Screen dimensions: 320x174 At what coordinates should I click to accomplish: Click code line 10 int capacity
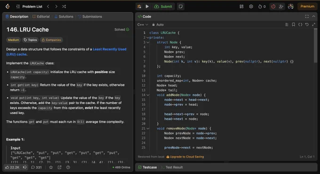click(x=169, y=76)
